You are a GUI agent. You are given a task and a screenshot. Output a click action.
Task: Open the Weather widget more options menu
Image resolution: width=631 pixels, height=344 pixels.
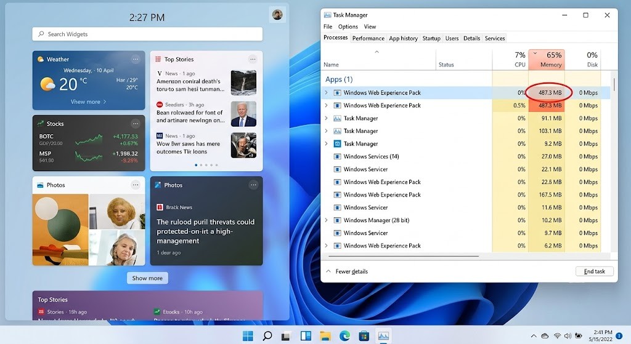136,59
